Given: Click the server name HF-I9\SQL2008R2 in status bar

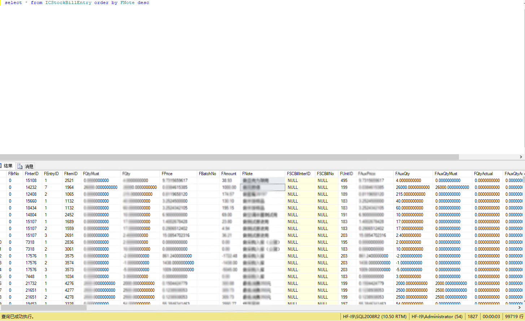Looking at the screenshot, I should [374, 317].
